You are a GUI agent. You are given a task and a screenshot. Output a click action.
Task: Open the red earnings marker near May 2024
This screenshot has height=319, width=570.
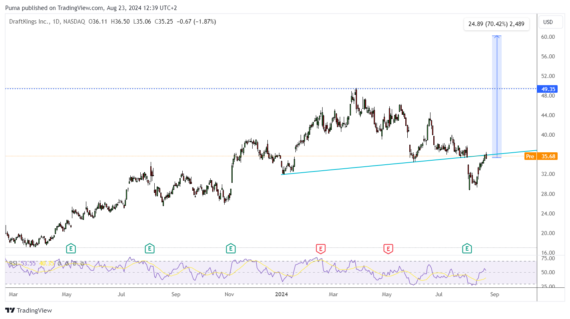[x=388, y=249]
